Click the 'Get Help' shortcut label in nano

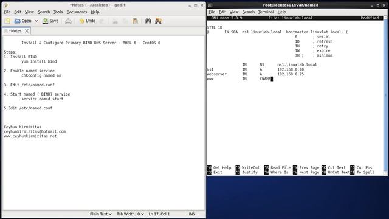coord(222,168)
